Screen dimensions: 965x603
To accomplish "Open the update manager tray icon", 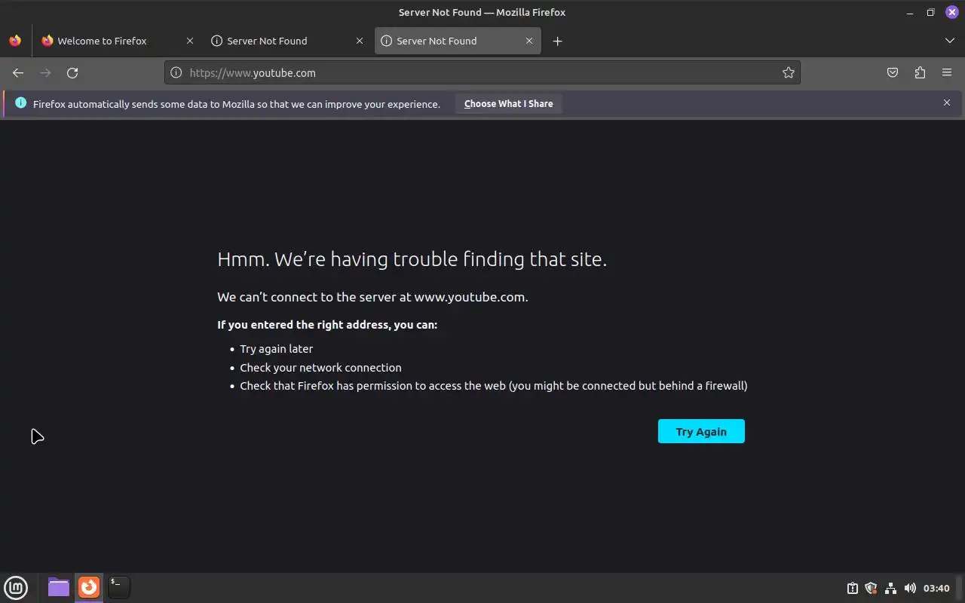I will pos(853,588).
